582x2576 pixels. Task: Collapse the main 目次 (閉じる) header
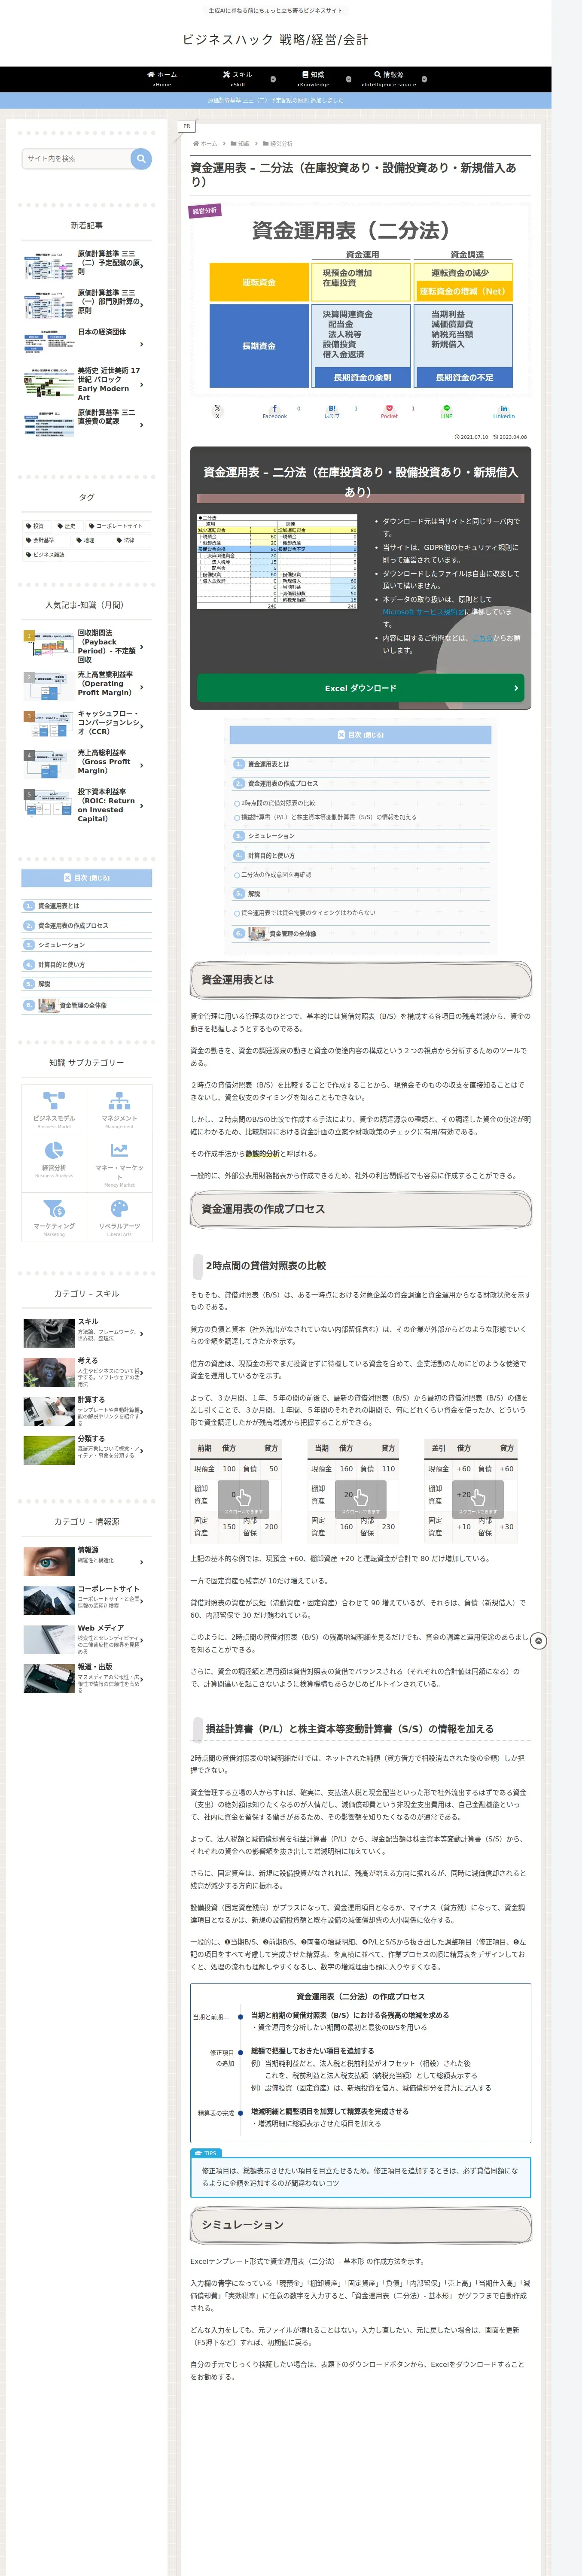[360, 735]
